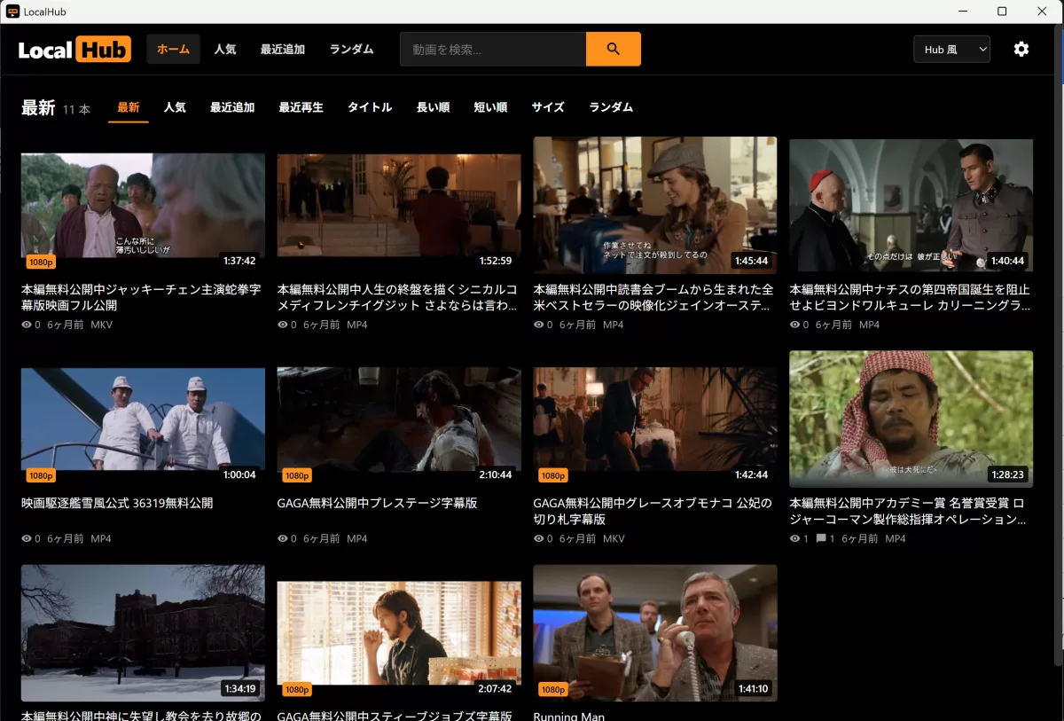Sort videos by 短い順
The height and width of the screenshot is (721, 1064).
[x=490, y=107]
